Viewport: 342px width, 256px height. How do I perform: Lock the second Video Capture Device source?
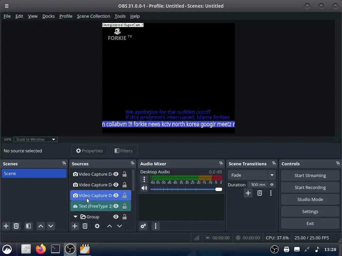point(124,185)
